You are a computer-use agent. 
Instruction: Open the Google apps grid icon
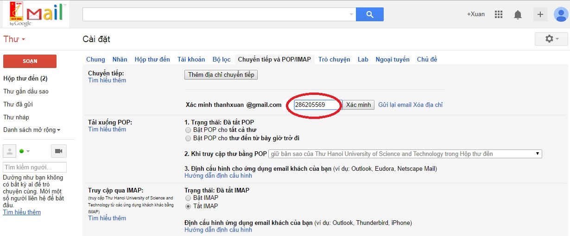499,14
